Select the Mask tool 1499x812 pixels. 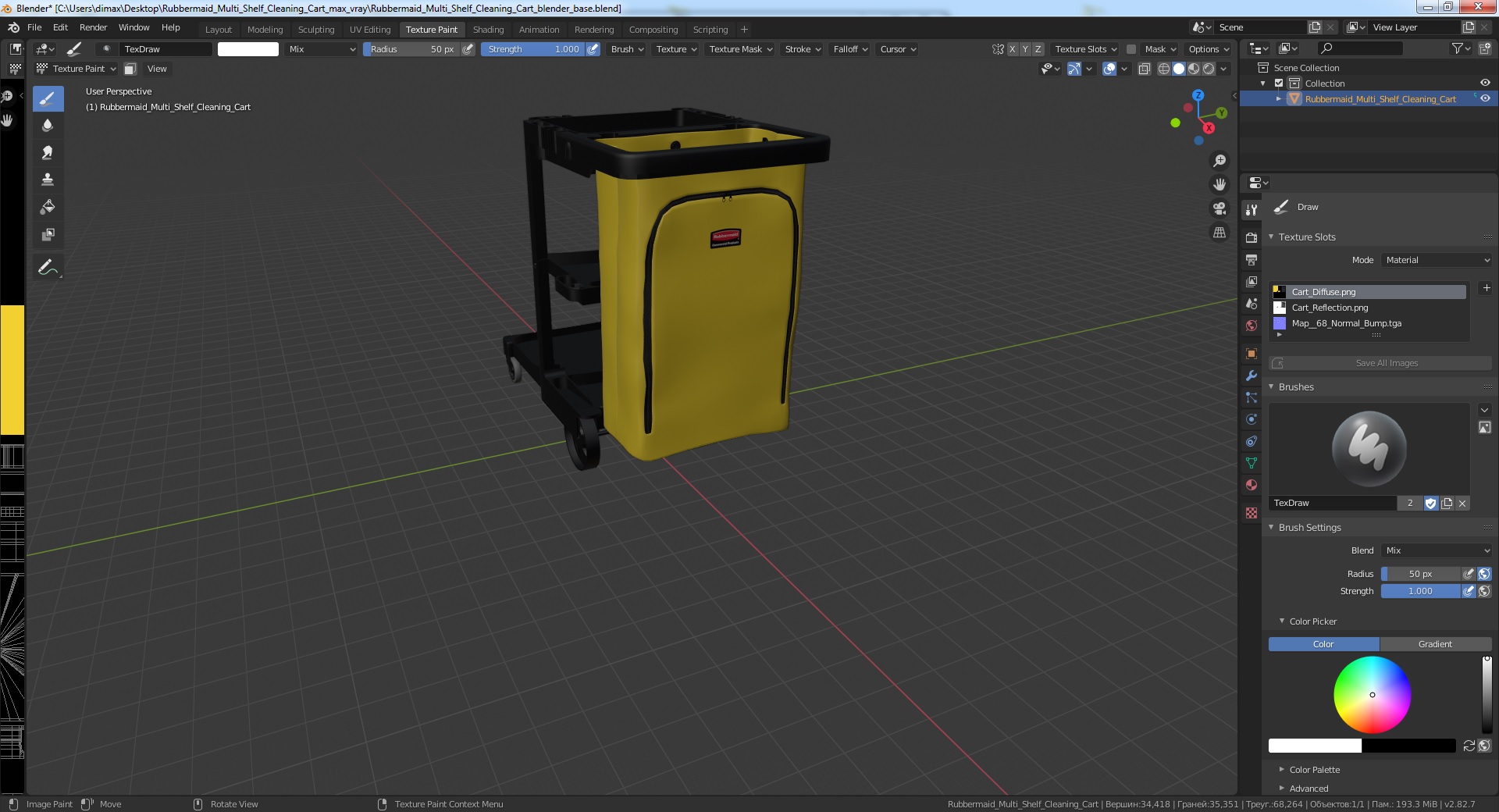[x=48, y=235]
